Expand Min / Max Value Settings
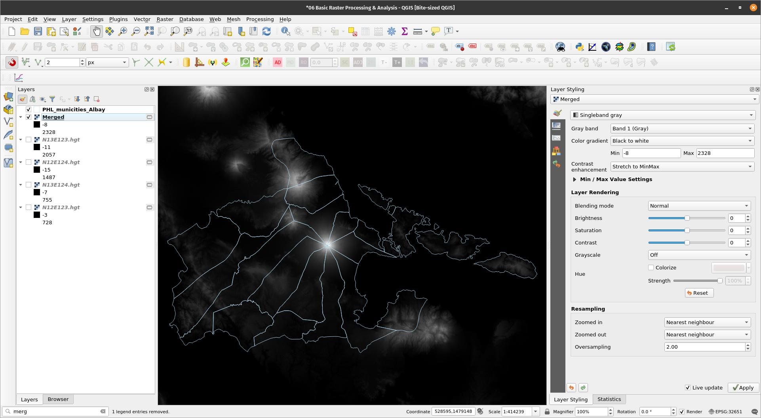 pos(575,179)
